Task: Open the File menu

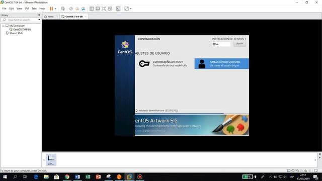Action: tap(4, 9)
